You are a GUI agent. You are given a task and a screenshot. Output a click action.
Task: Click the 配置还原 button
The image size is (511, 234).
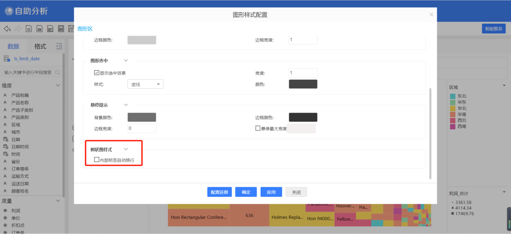[x=220, y=192]
